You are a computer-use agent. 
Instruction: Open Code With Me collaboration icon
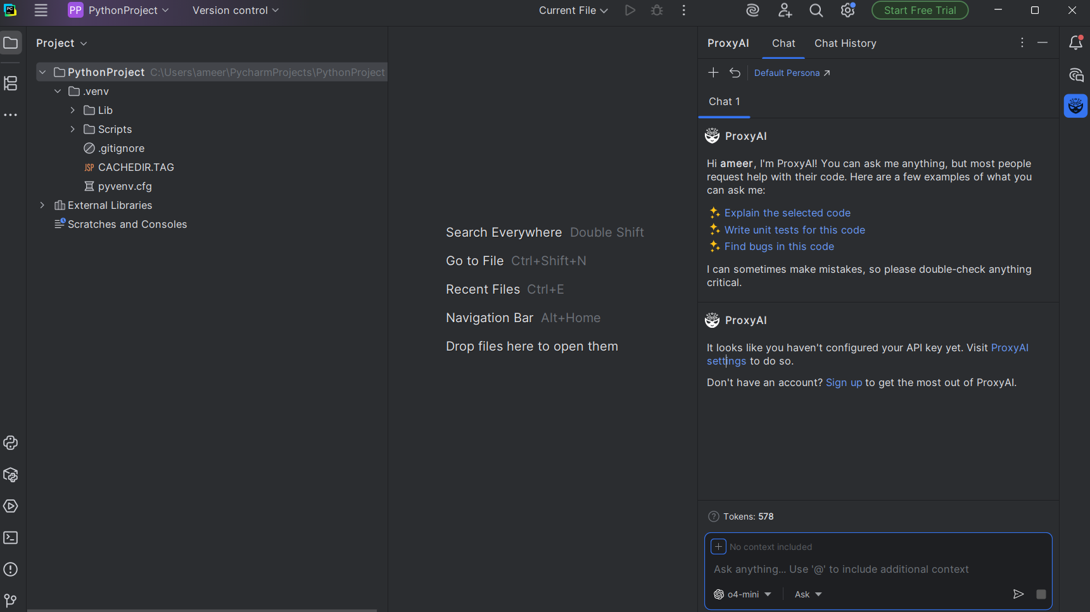(785, 10)
